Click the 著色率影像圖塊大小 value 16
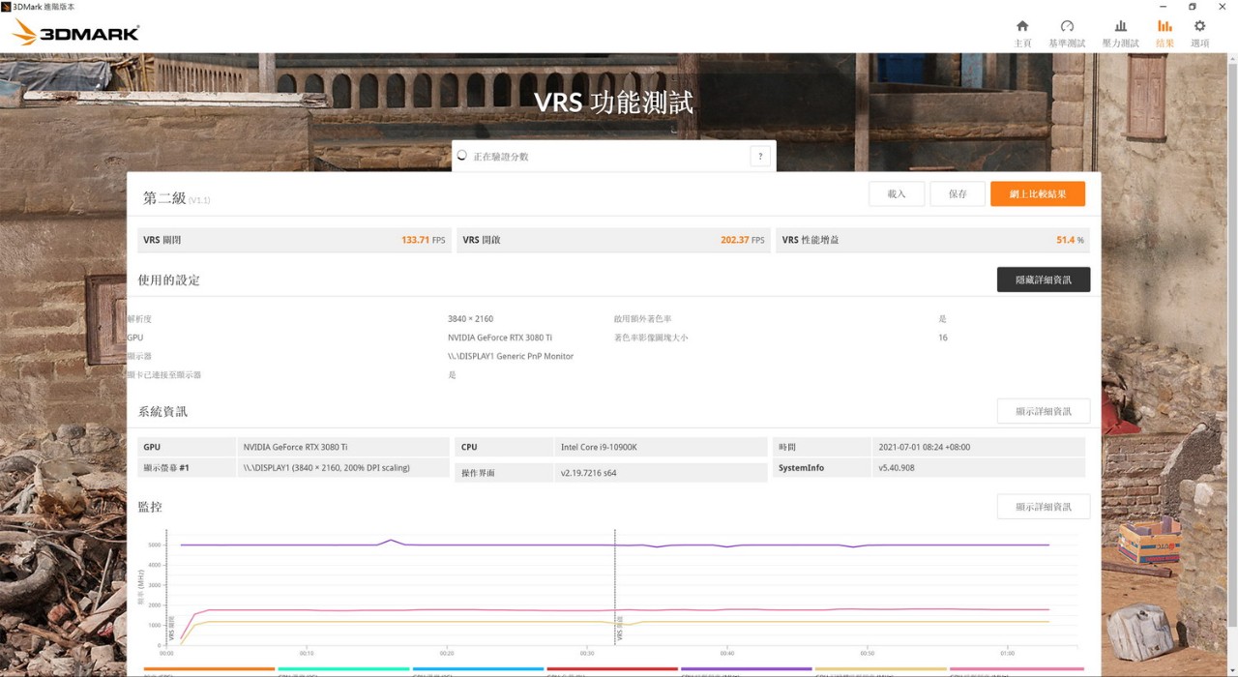The width and height of the screenshot is (1238, 677). [x=942, y=338]
